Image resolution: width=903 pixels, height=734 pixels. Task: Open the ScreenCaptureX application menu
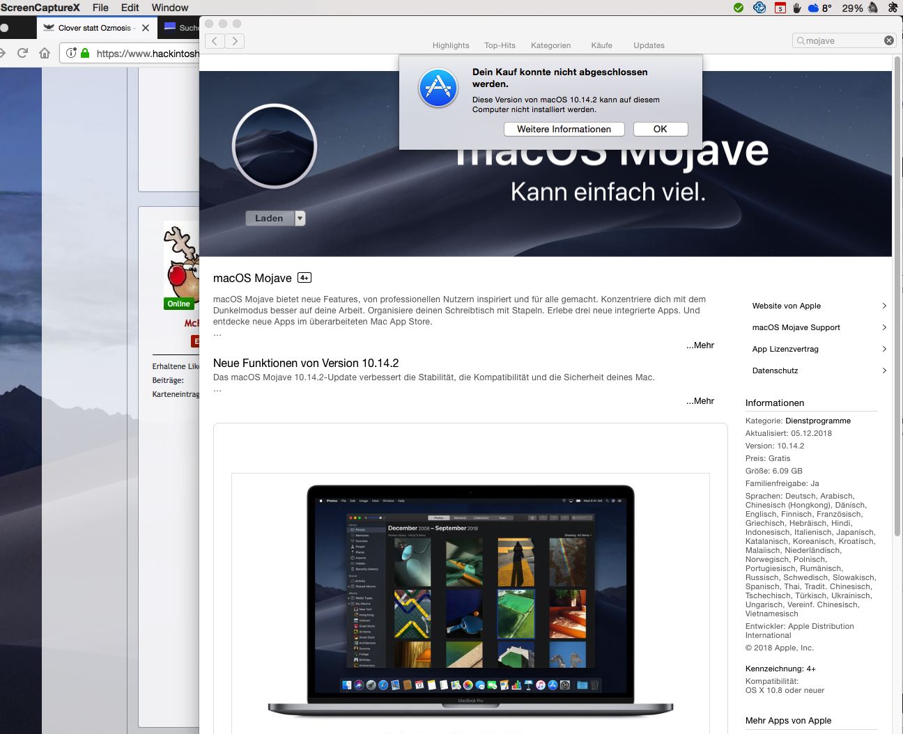pos(40,8)
